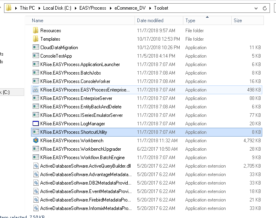
Task: Expand the arrow after eCommerce_DV breadcrumb
Action: pyautogui.click(x=150, y=8)
